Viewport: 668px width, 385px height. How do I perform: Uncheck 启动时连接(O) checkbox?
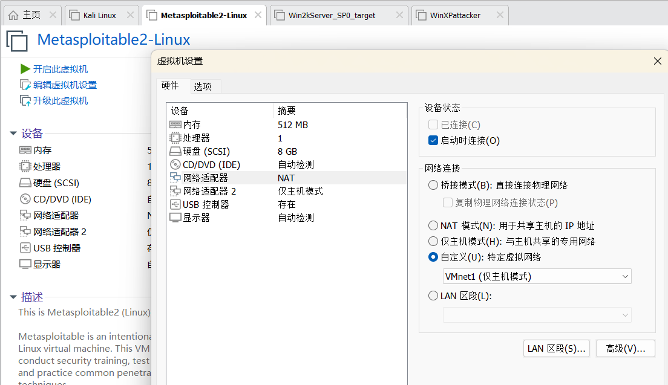[x=433, y=140]
